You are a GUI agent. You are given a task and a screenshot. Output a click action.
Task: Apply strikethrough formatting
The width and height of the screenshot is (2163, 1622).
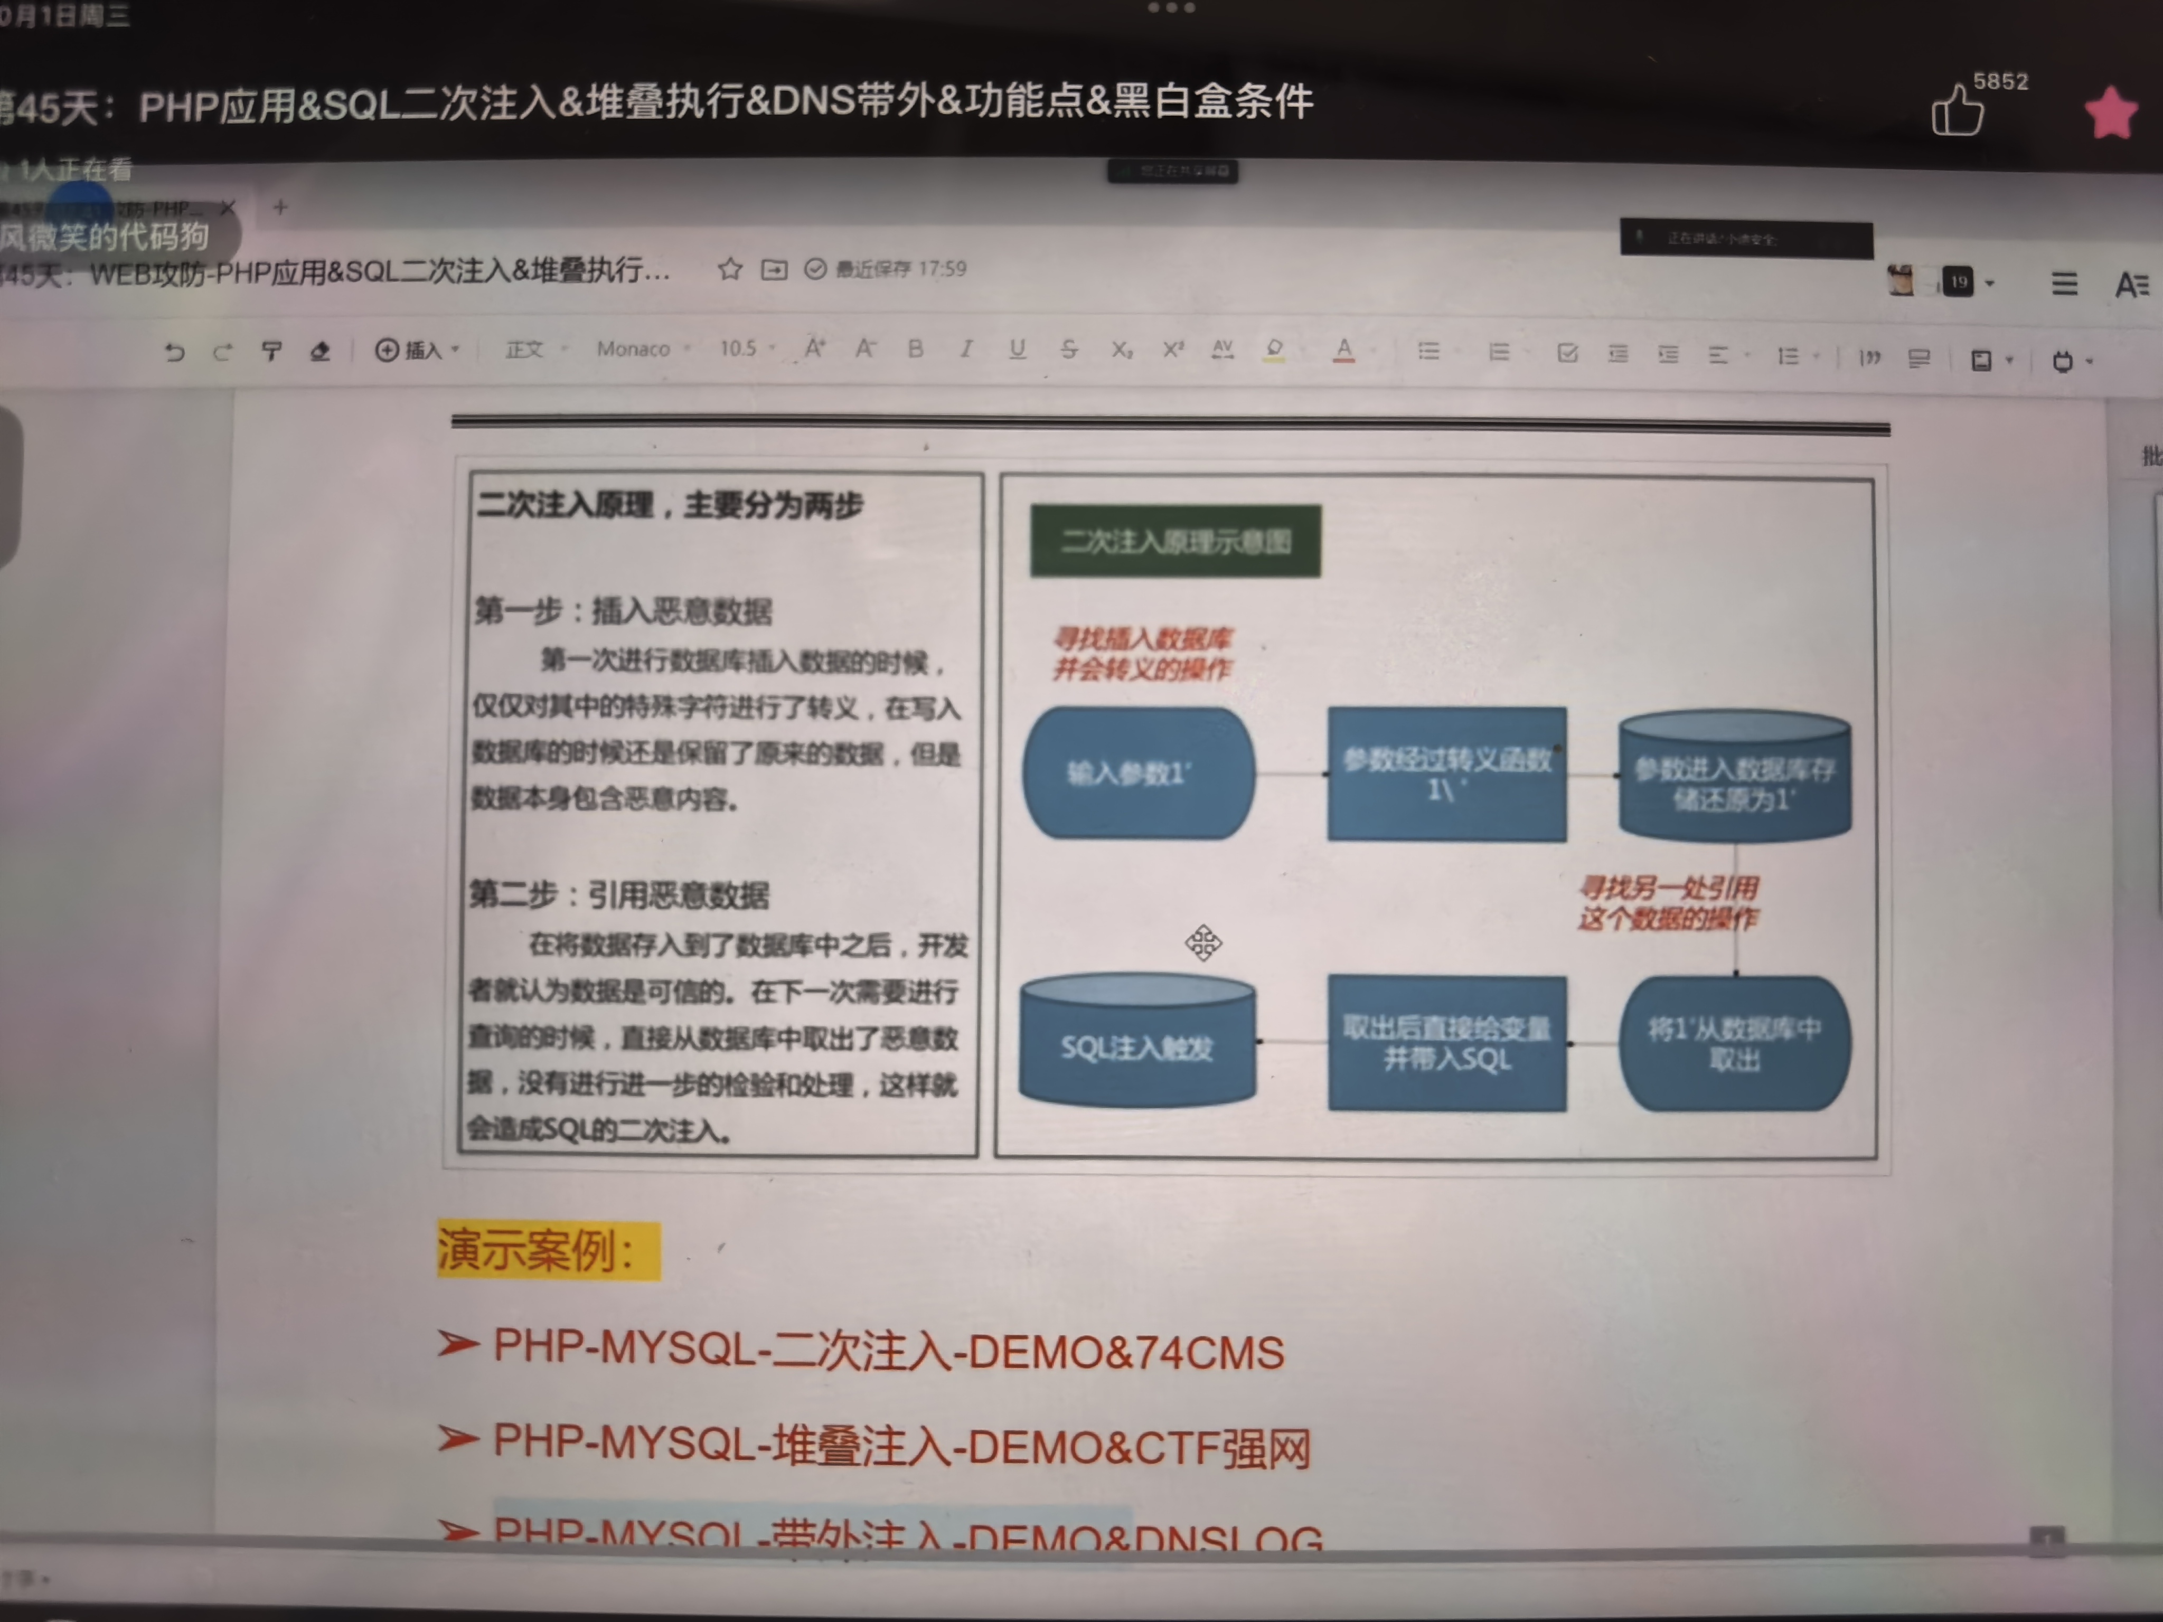(1069, 349)
